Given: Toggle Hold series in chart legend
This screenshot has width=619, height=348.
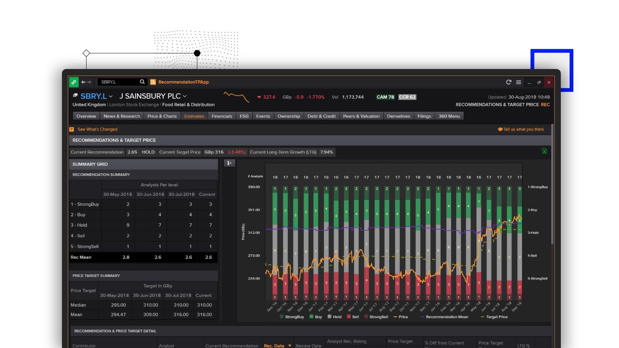Looking at the screenshot, I should [x=334, y=317].
